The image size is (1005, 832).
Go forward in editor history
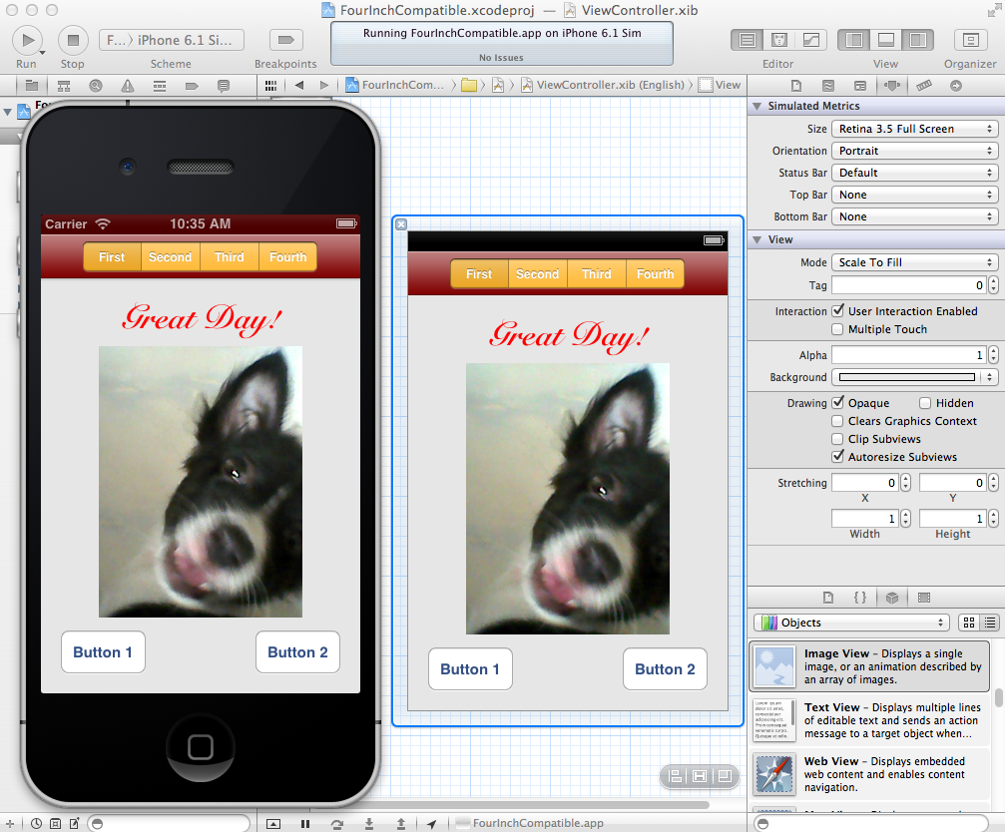pos(324,85)
